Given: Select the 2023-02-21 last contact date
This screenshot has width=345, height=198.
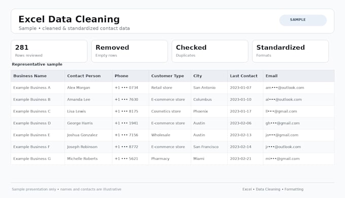Looking at the screenshot, I should (240, 159).
